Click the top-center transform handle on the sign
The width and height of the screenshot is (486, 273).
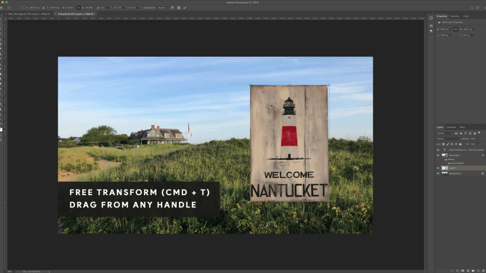click(290, 85)
